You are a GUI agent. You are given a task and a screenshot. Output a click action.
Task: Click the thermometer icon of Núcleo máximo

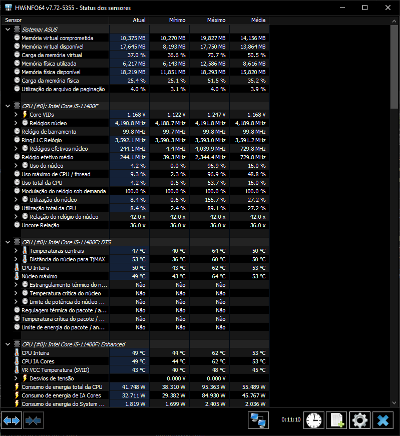[x=17, y=276]
